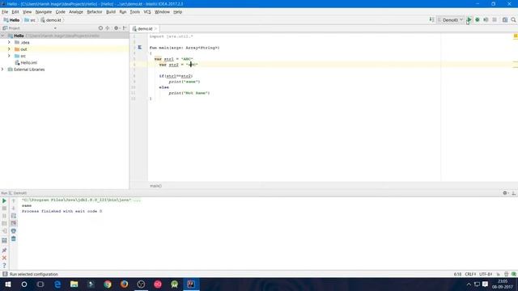This screenshot has width=518, height=291.
Task: Open the View menu
Action: tap(27, 12)
